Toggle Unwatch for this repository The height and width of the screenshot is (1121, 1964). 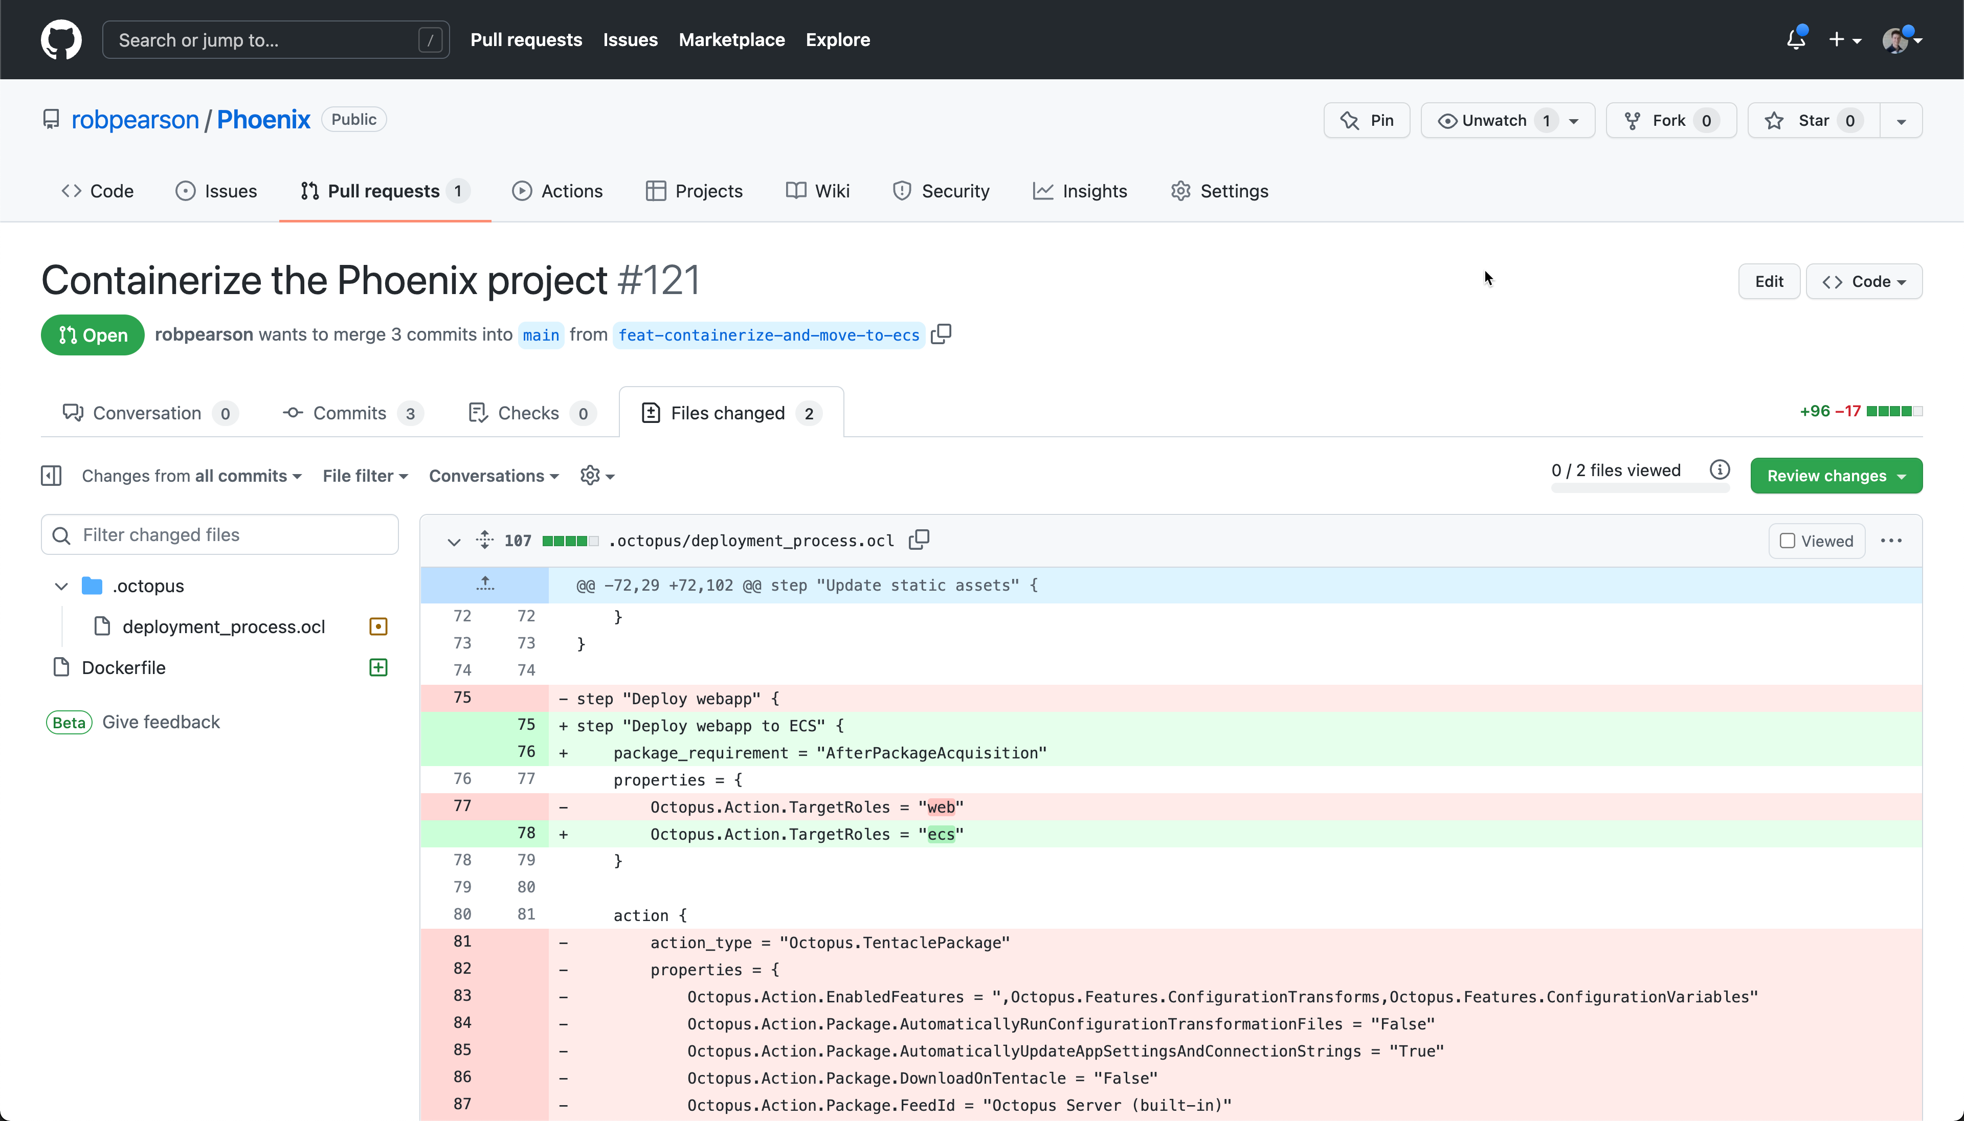pyautogui.click(x=1493, y=119)
